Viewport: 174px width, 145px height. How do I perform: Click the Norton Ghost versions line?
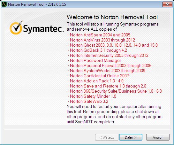(113, 45)
